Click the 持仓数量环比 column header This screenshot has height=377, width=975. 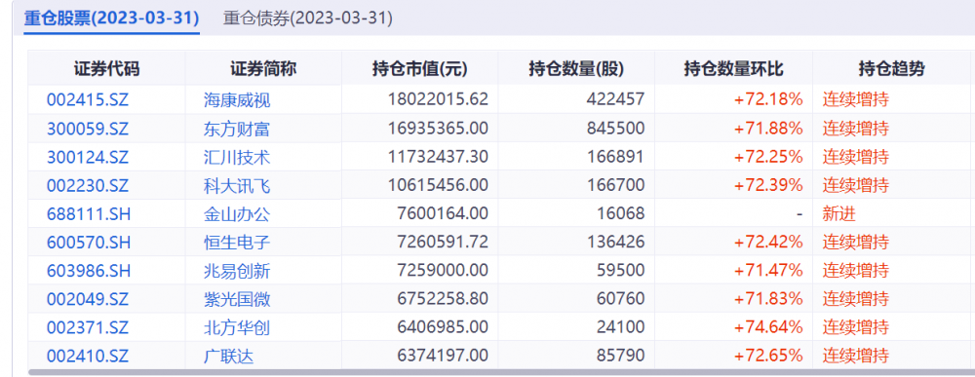pyautogui.click(x=734, y=68)
